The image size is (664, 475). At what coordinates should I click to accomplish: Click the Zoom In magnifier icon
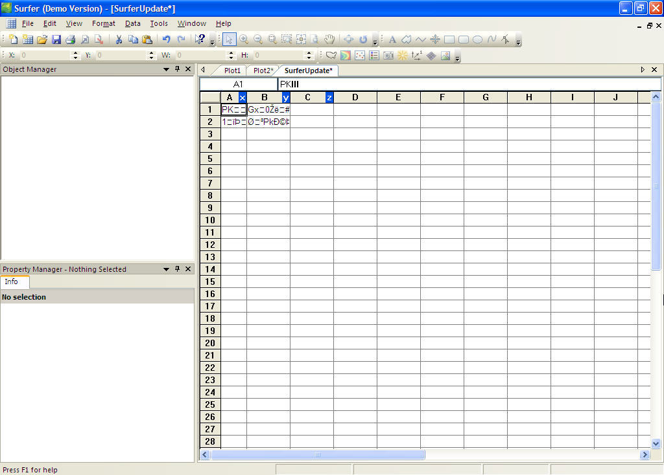click(x=244, y=39)
